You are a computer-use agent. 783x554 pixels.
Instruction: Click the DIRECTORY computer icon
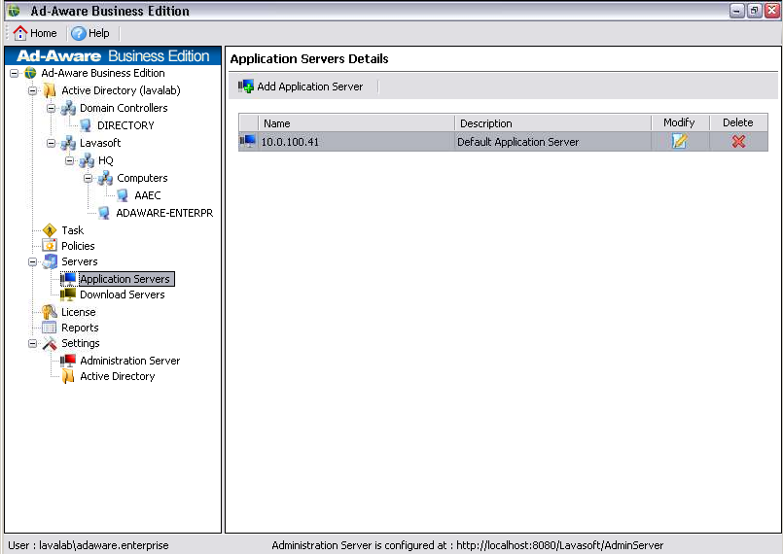pyautogui.click(x=86, y=125)
